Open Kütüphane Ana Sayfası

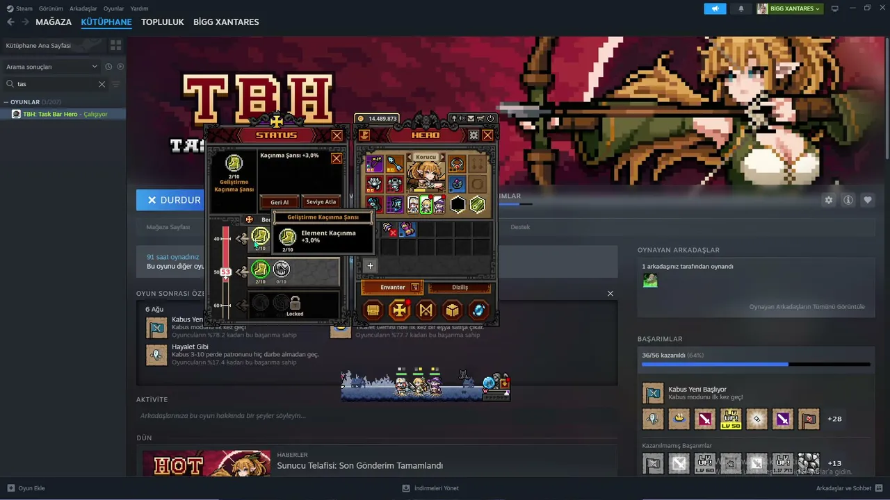[52, 45]
